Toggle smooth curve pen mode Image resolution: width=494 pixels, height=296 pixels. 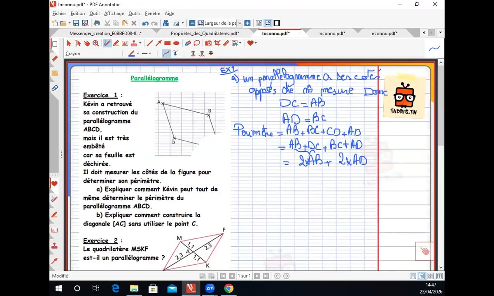point(166,53)
